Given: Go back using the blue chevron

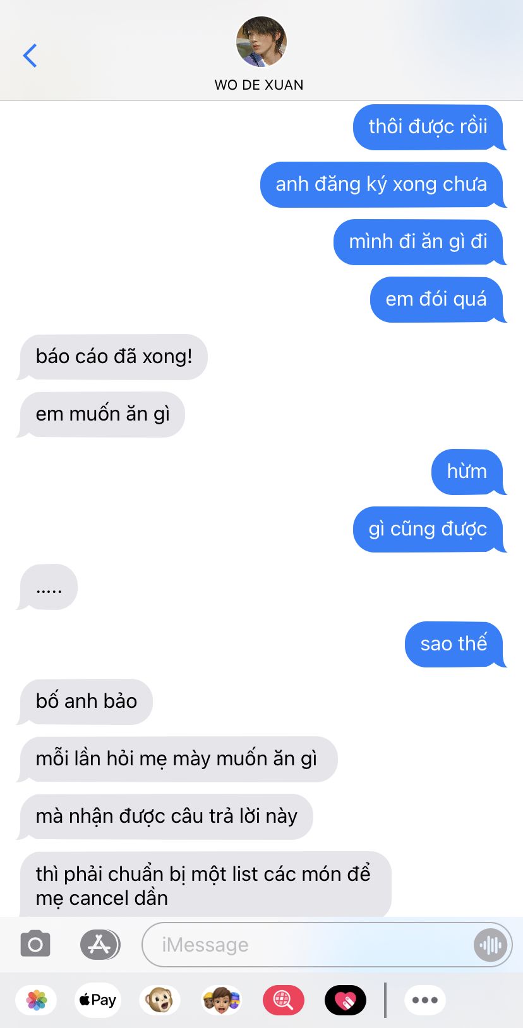Looking at the screenshot, I should pyautogui.click(x=30, y=56).
